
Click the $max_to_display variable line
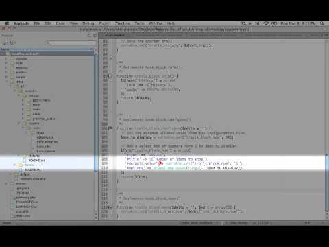(178, 137)
